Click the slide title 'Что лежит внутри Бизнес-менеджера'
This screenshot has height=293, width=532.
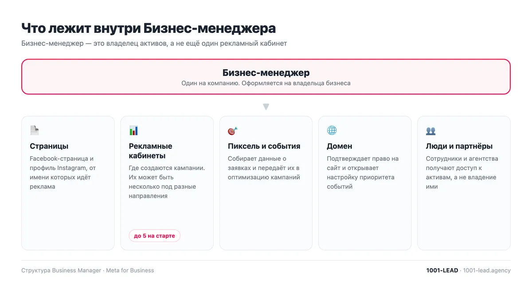pos(149,28)
